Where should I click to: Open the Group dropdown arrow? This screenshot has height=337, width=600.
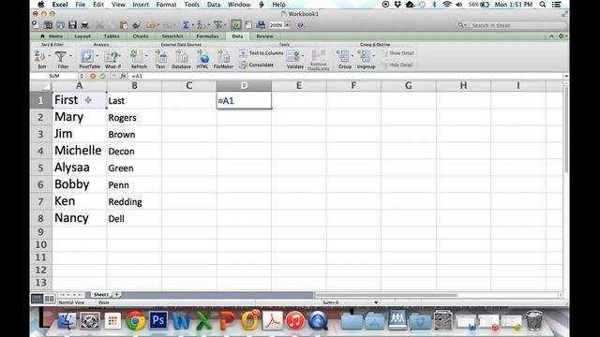point(352,56)
